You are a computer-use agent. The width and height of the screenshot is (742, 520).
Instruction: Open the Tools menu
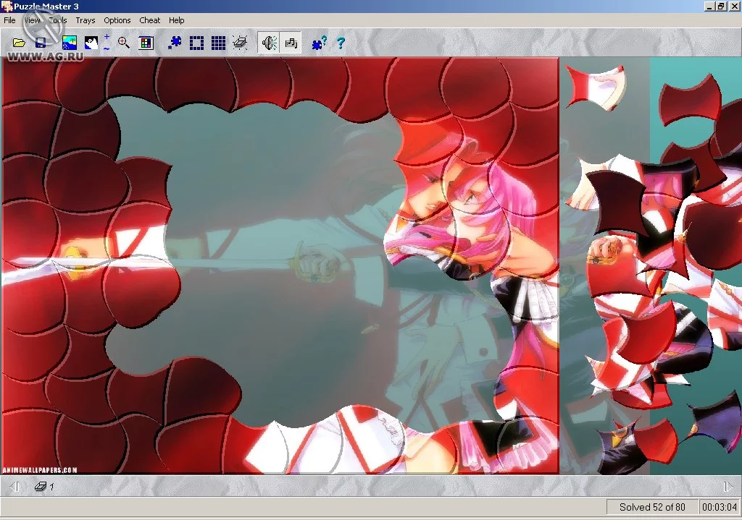(x=58, y=20)
